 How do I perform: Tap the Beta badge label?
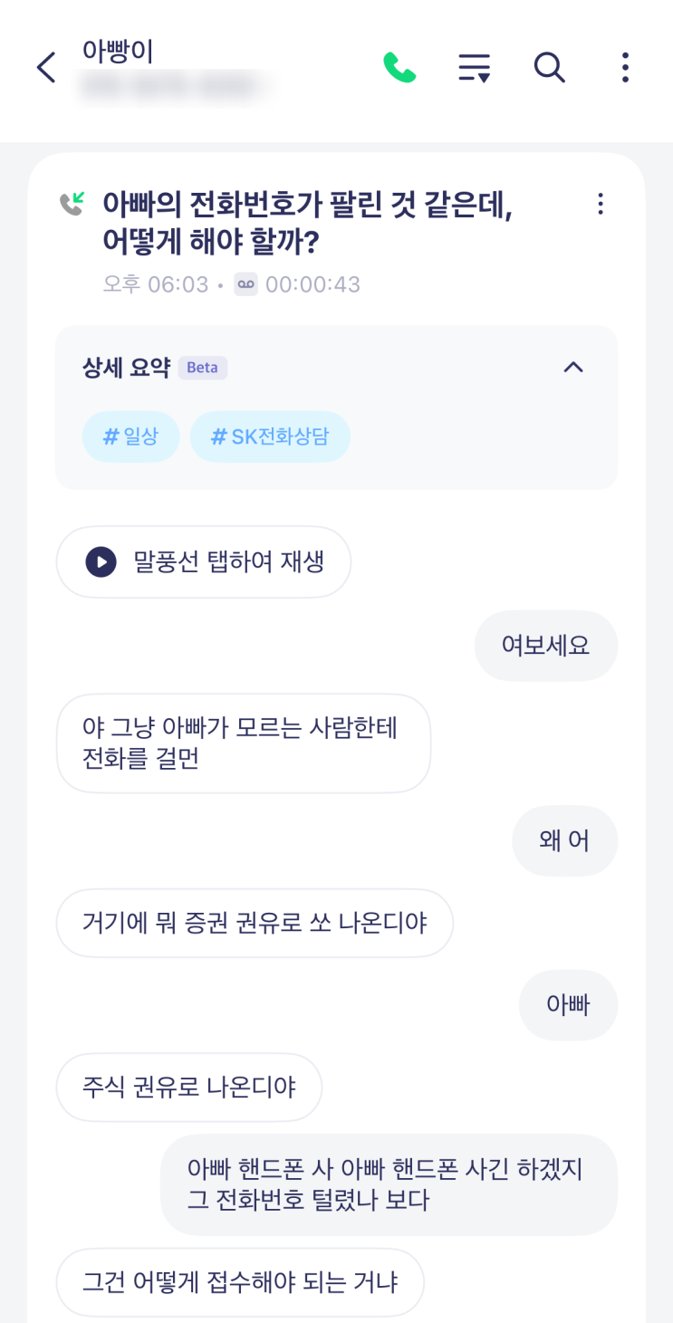202,368
